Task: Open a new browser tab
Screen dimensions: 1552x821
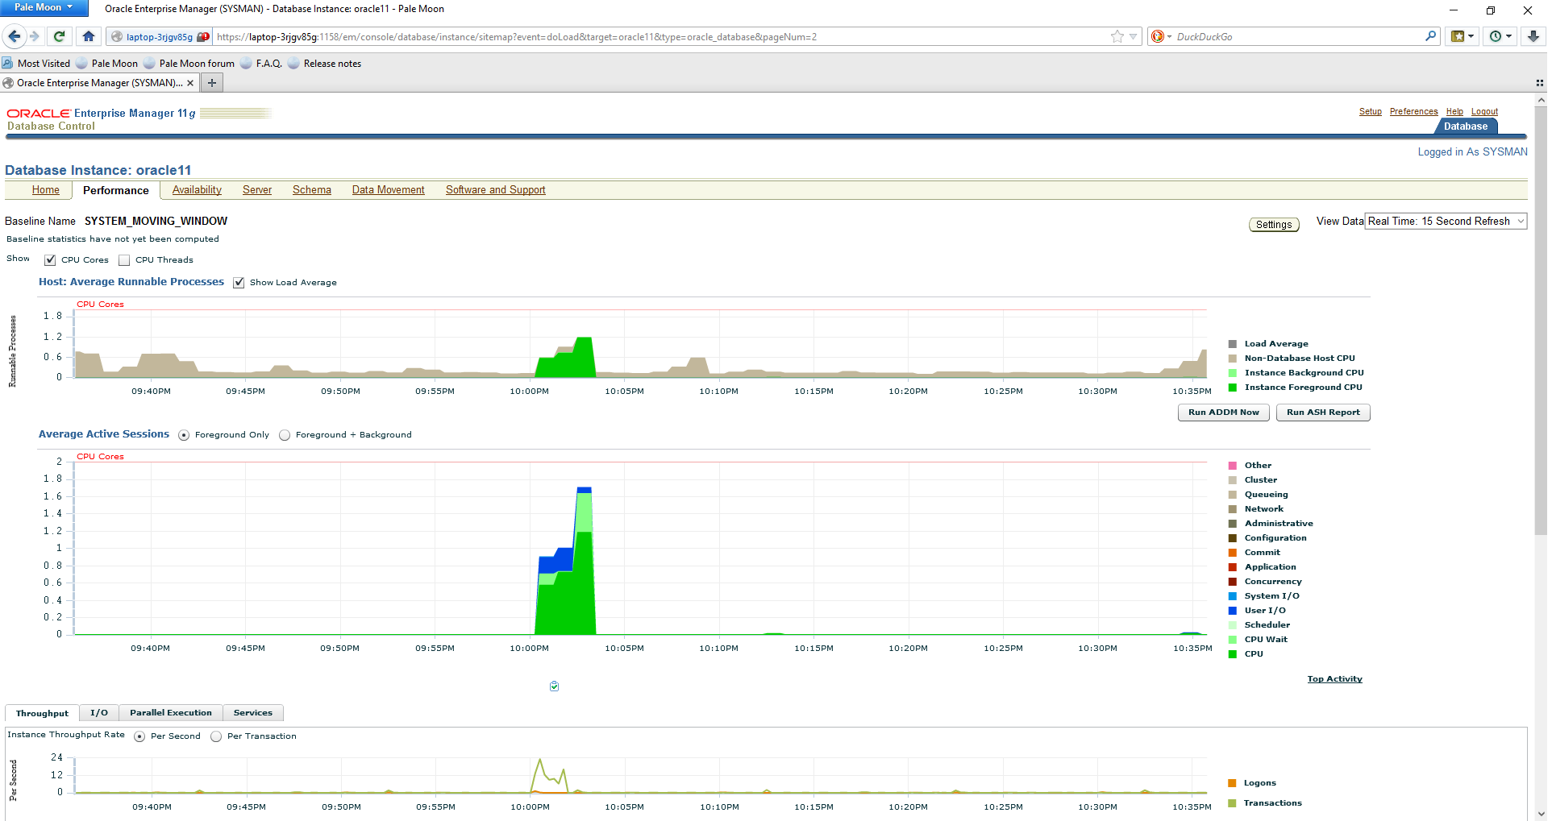Action: 212,83
